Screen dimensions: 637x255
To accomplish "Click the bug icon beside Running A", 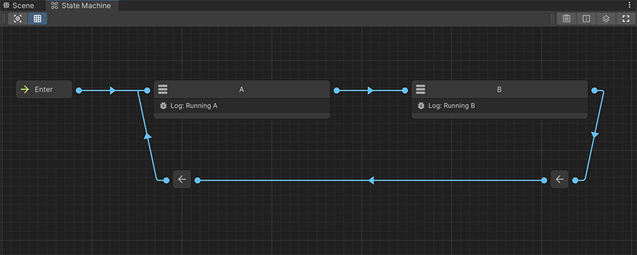I will (163, 106).
